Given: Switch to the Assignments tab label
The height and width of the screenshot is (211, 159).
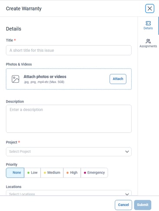Looking at the screenshot, I should [148, 46].
